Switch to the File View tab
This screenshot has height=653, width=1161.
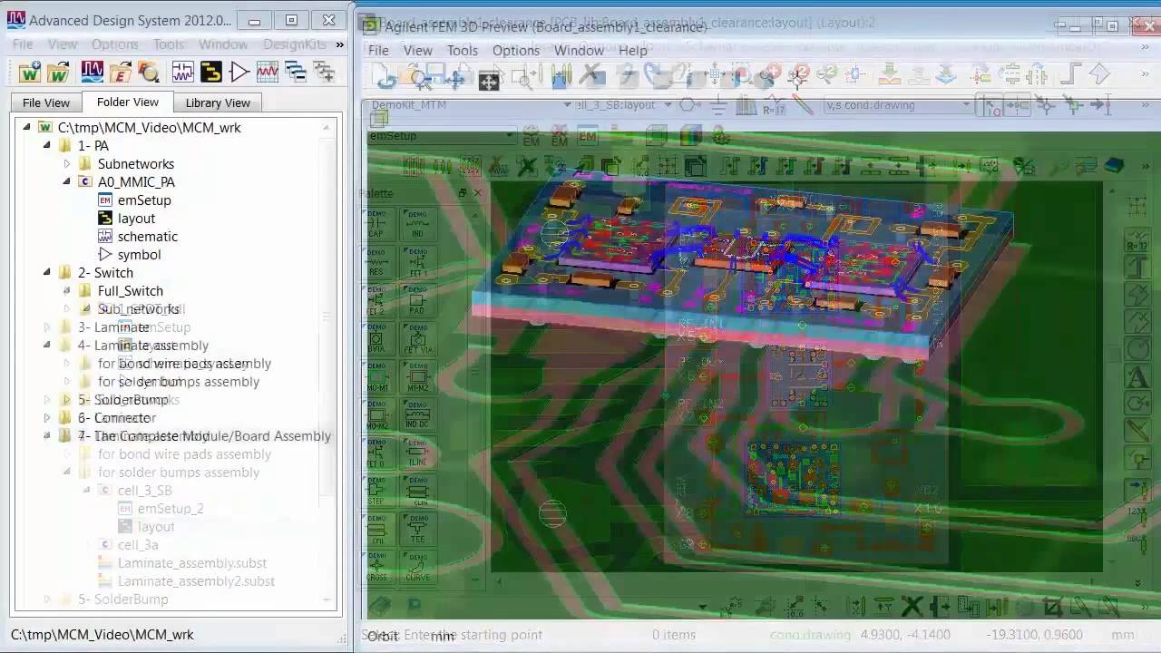(x=45, y=103)
